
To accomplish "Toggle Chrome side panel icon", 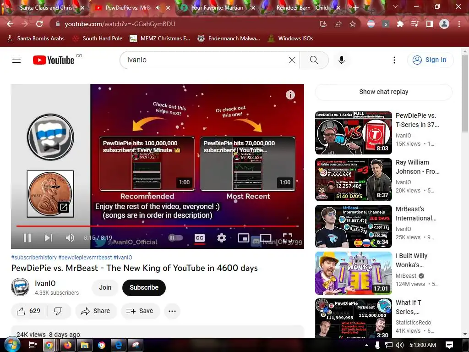I will pos(429,24).
